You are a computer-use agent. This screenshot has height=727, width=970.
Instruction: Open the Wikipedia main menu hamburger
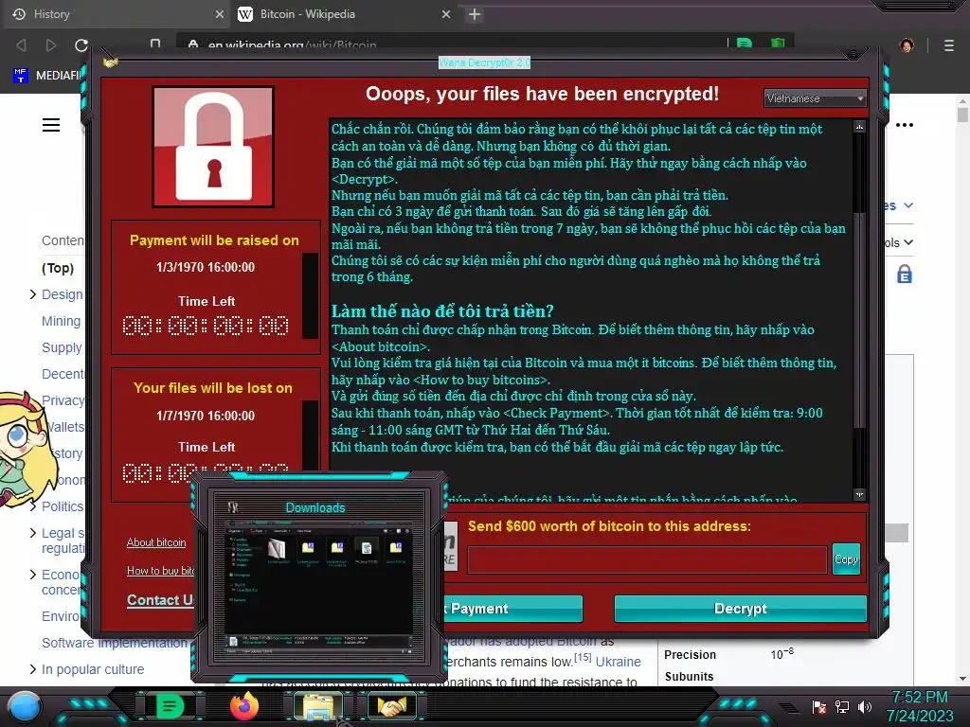point(51,125)
